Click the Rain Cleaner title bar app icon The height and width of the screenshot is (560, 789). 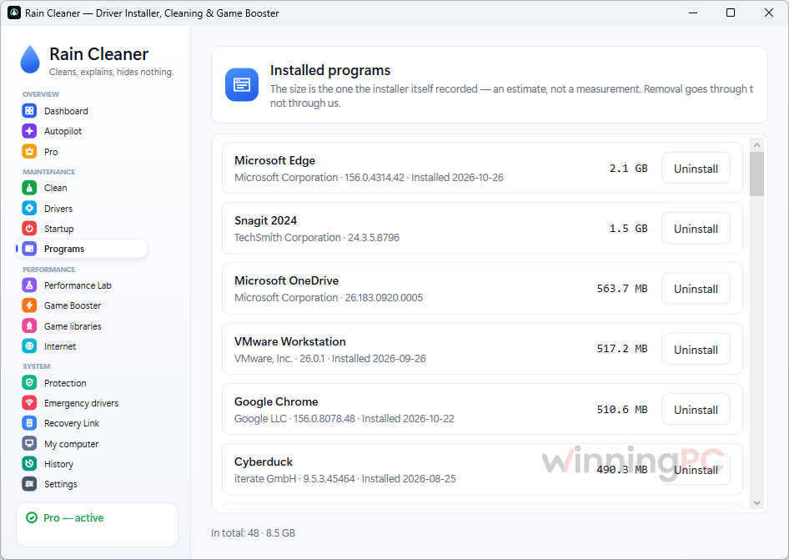coord(14,13)
